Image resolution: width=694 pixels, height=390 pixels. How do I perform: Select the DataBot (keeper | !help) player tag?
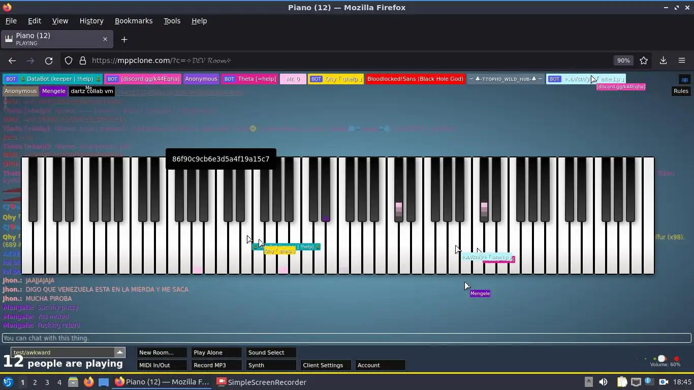pyautogui.click(x=52, y=79)
